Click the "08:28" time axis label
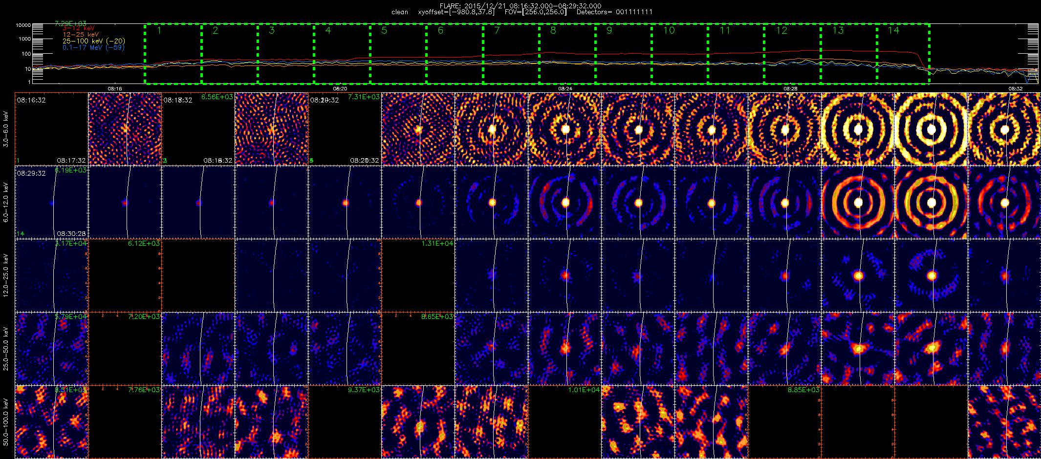This screenshot has width=1041, height=459. point(790,88)
